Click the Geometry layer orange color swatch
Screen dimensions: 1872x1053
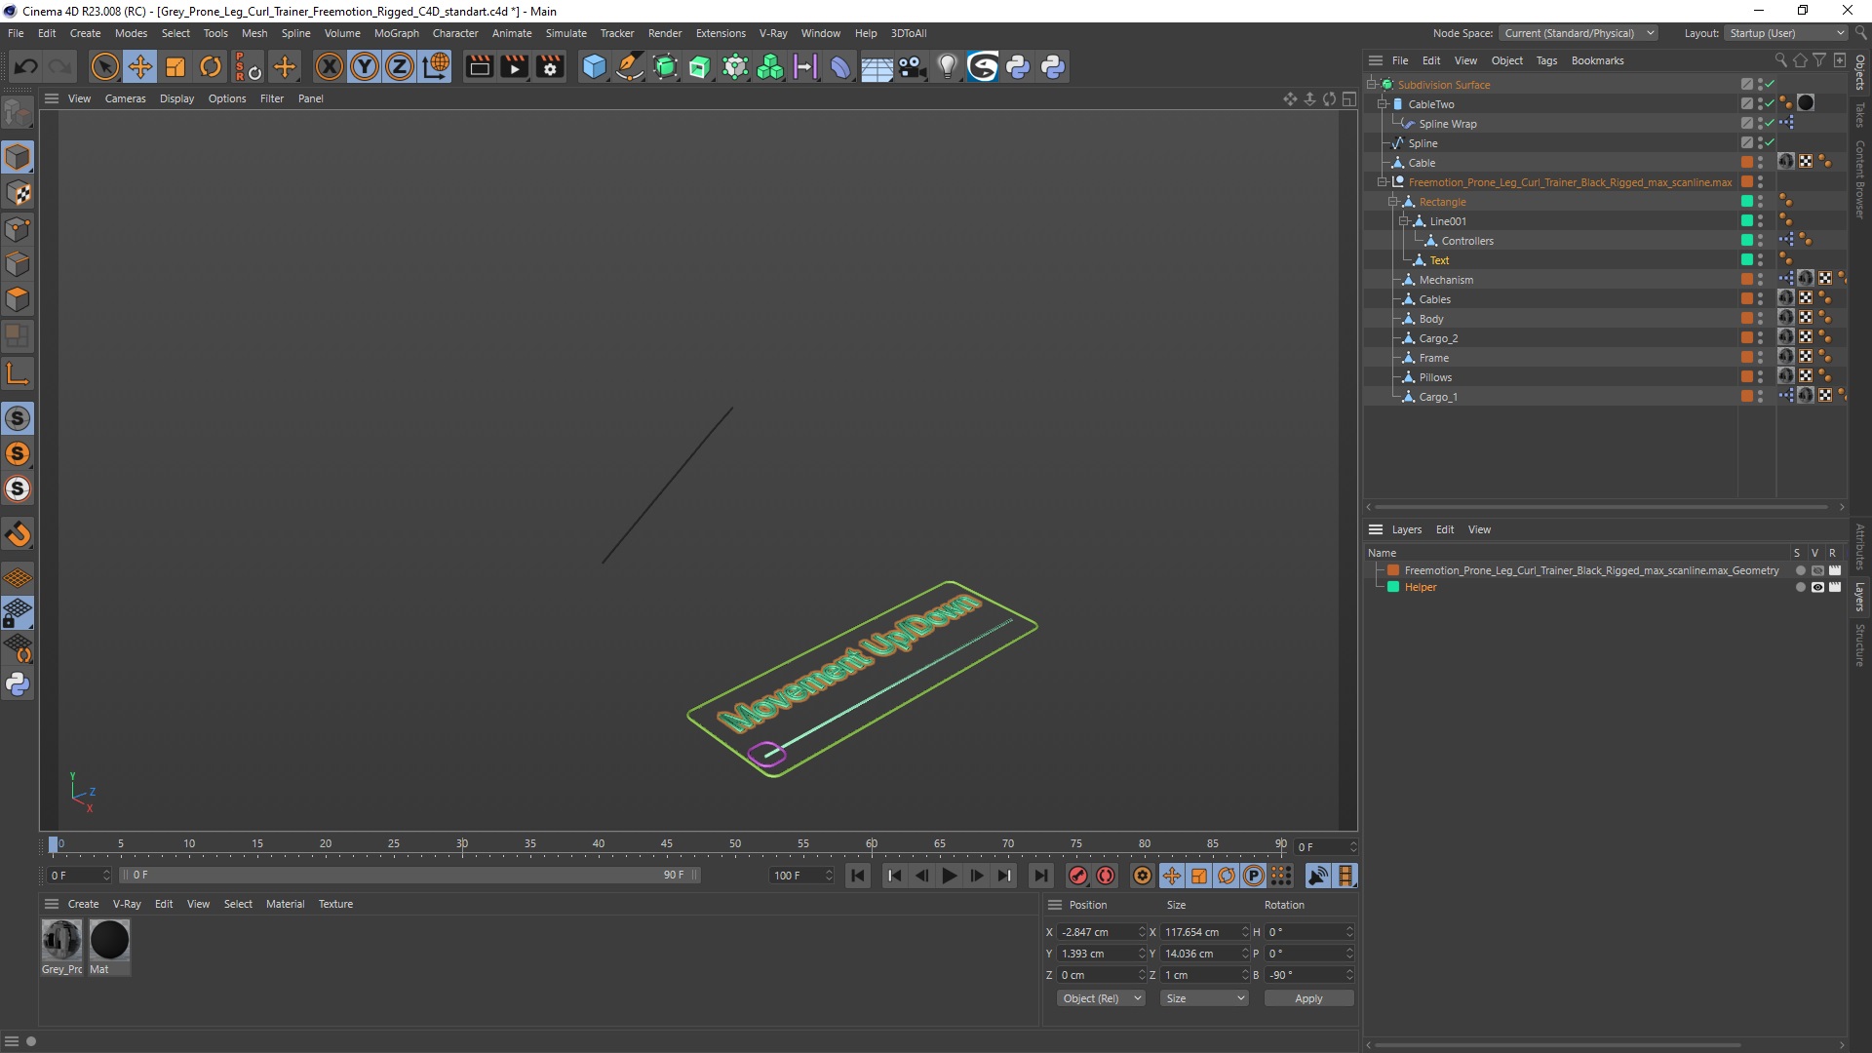(x=1393, y=570)
